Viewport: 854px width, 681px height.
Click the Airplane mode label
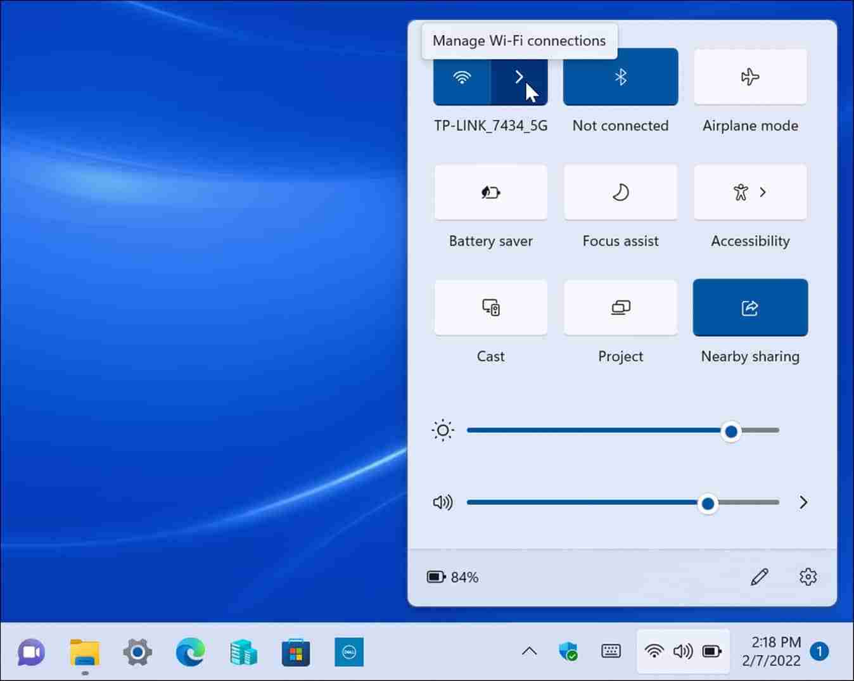(750, 125)
